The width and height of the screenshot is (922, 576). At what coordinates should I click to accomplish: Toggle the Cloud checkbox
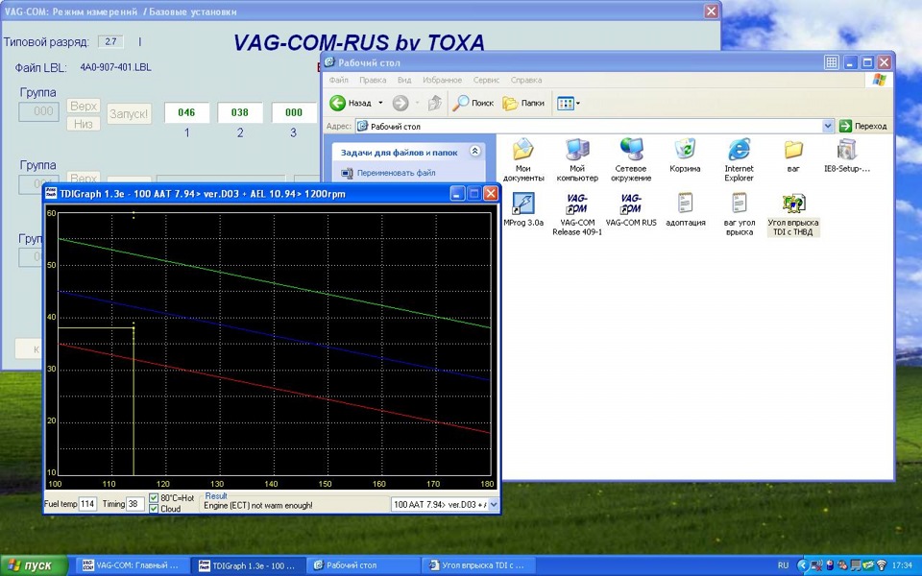pos(154,509)
